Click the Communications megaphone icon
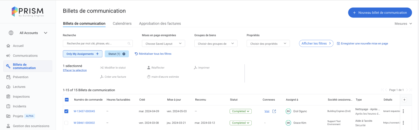Viewport: 419px width, 130px height. click(8, 56)
